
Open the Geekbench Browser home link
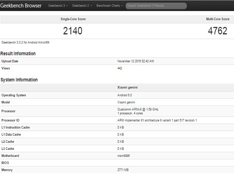point(21,5)
